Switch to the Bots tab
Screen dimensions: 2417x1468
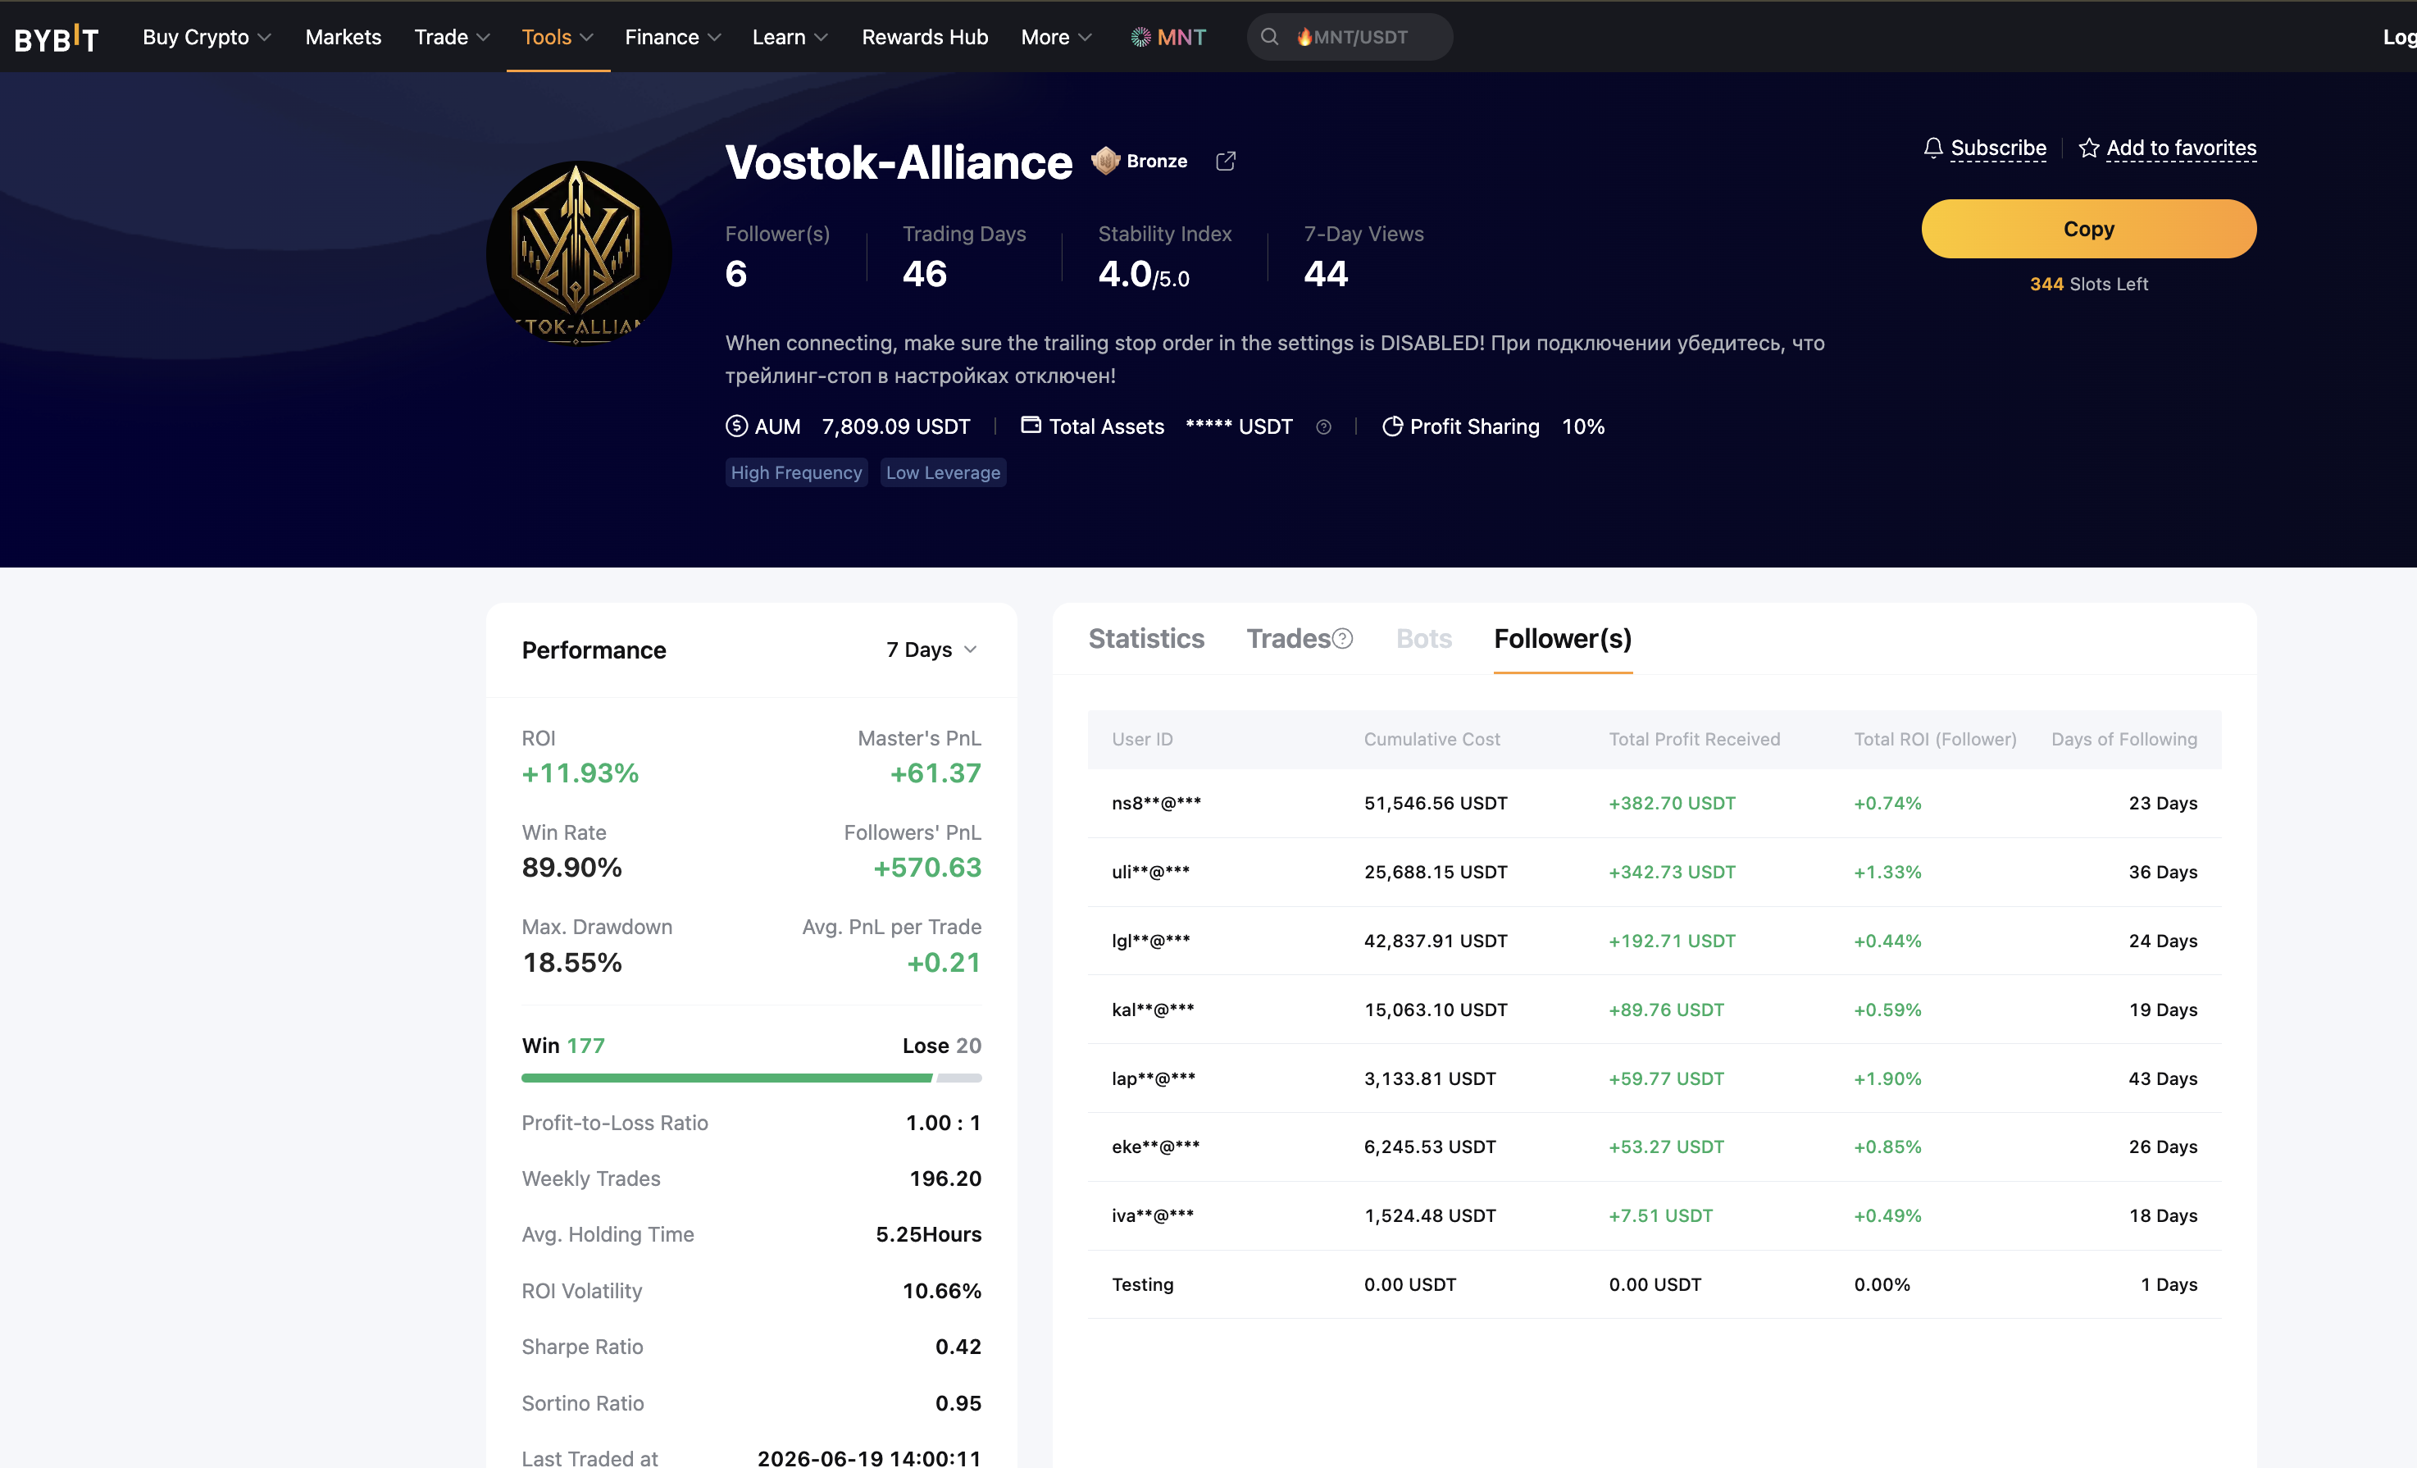(x=1423, y=639)
